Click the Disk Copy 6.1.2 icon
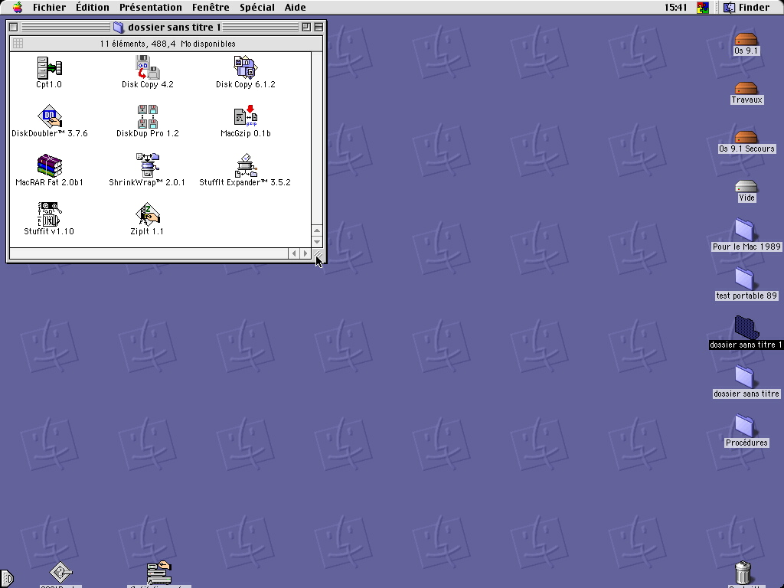 coord(245,67)
